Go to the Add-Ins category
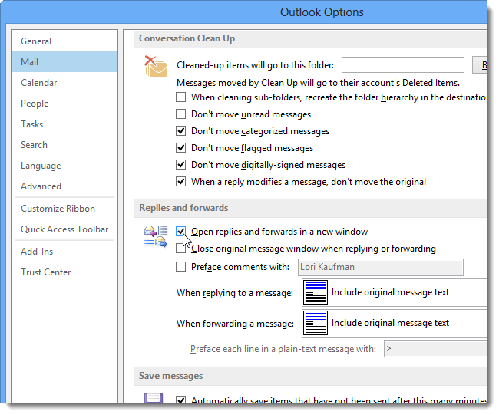The image size is (499, 415). click(x=64, y=252)
